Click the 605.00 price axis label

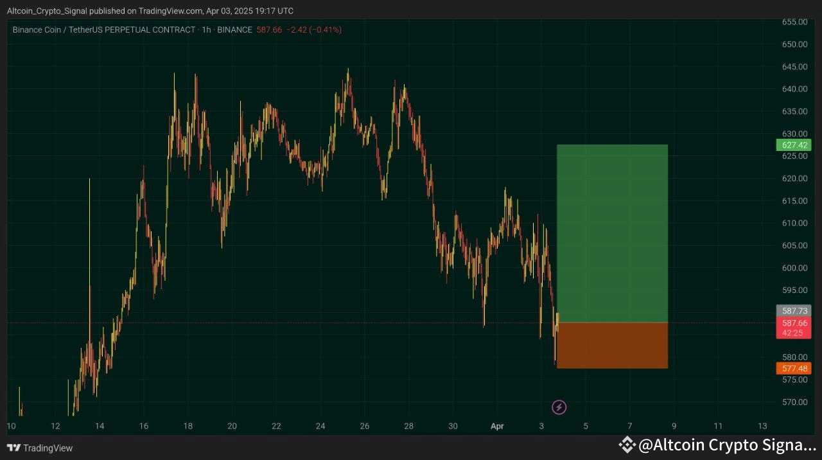pyautogui.click(x=794, y=245)
